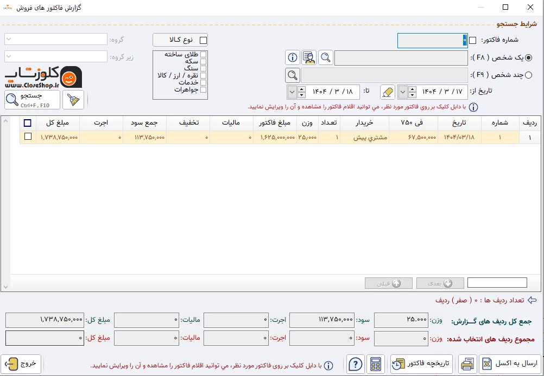Click the single person name field
The image size is (544, 376).
401,58
